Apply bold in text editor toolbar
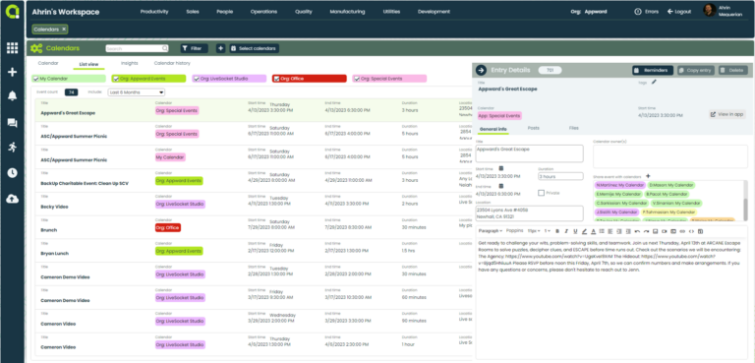This screenshot has width=755, height=363. tap(557, 231)
